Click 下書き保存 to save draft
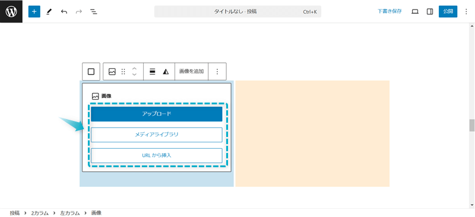Viewport: 475px width, 217px height. point(389,11)
